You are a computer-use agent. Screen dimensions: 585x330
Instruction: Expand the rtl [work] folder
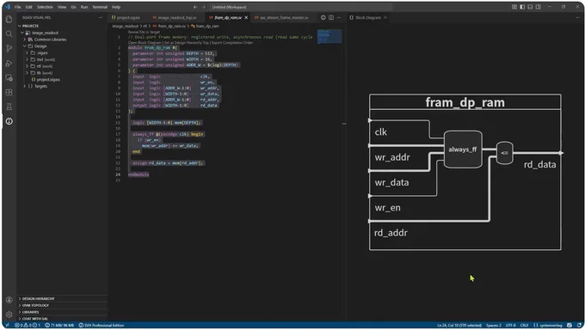coord(27,66)
